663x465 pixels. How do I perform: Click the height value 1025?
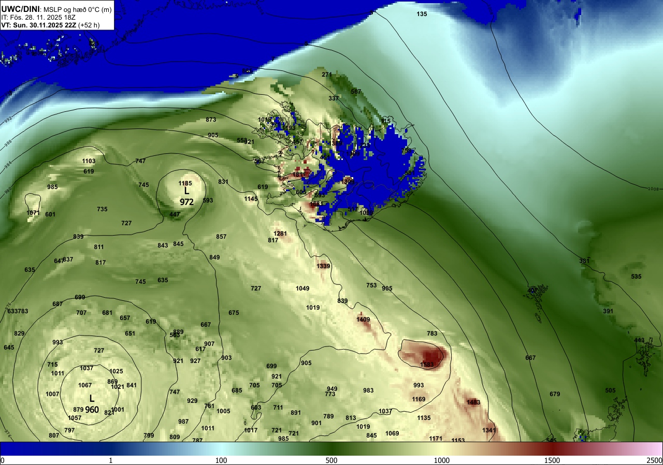coord(117,371)
